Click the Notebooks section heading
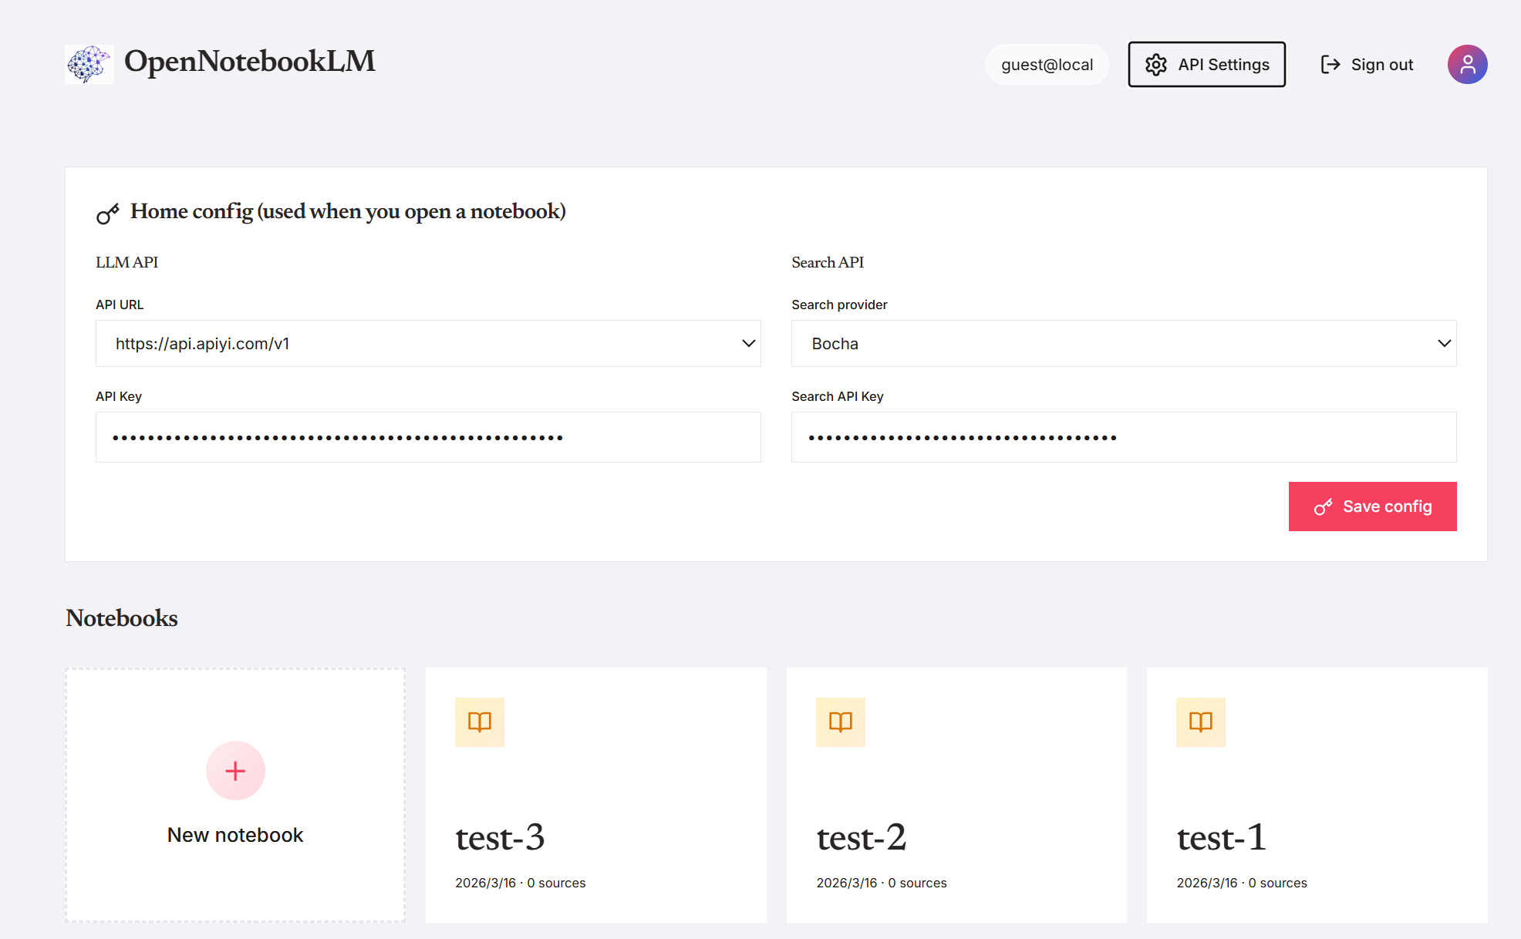Screen dimensions: 1521x939 point(122,618)
